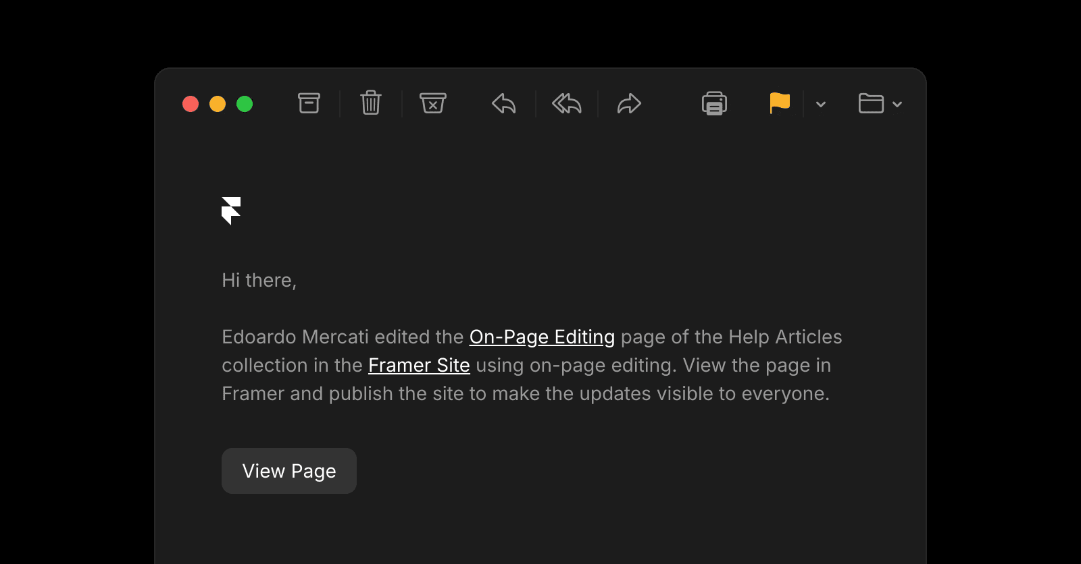Click the Framer logo in email
Image resolution: width=1081 pixels, height=564 pixels.
[231, 210]
